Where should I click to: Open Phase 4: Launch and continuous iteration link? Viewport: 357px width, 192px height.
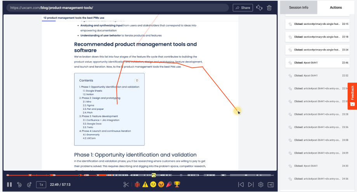tap(105, 131)
